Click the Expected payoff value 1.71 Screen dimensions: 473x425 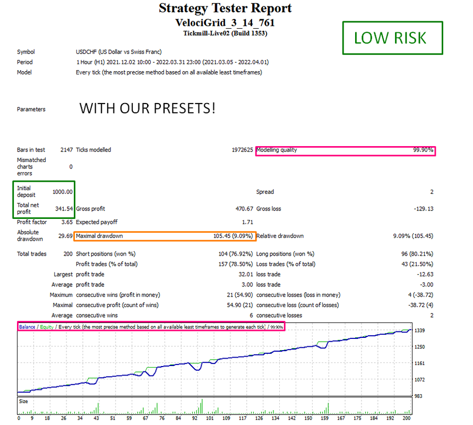[248, 222]
